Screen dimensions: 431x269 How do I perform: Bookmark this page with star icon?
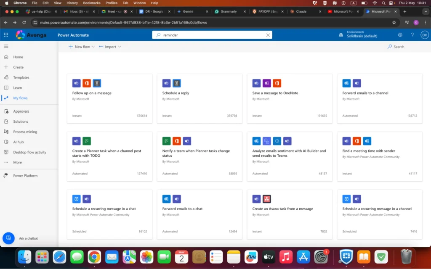[x=394, y=22]
